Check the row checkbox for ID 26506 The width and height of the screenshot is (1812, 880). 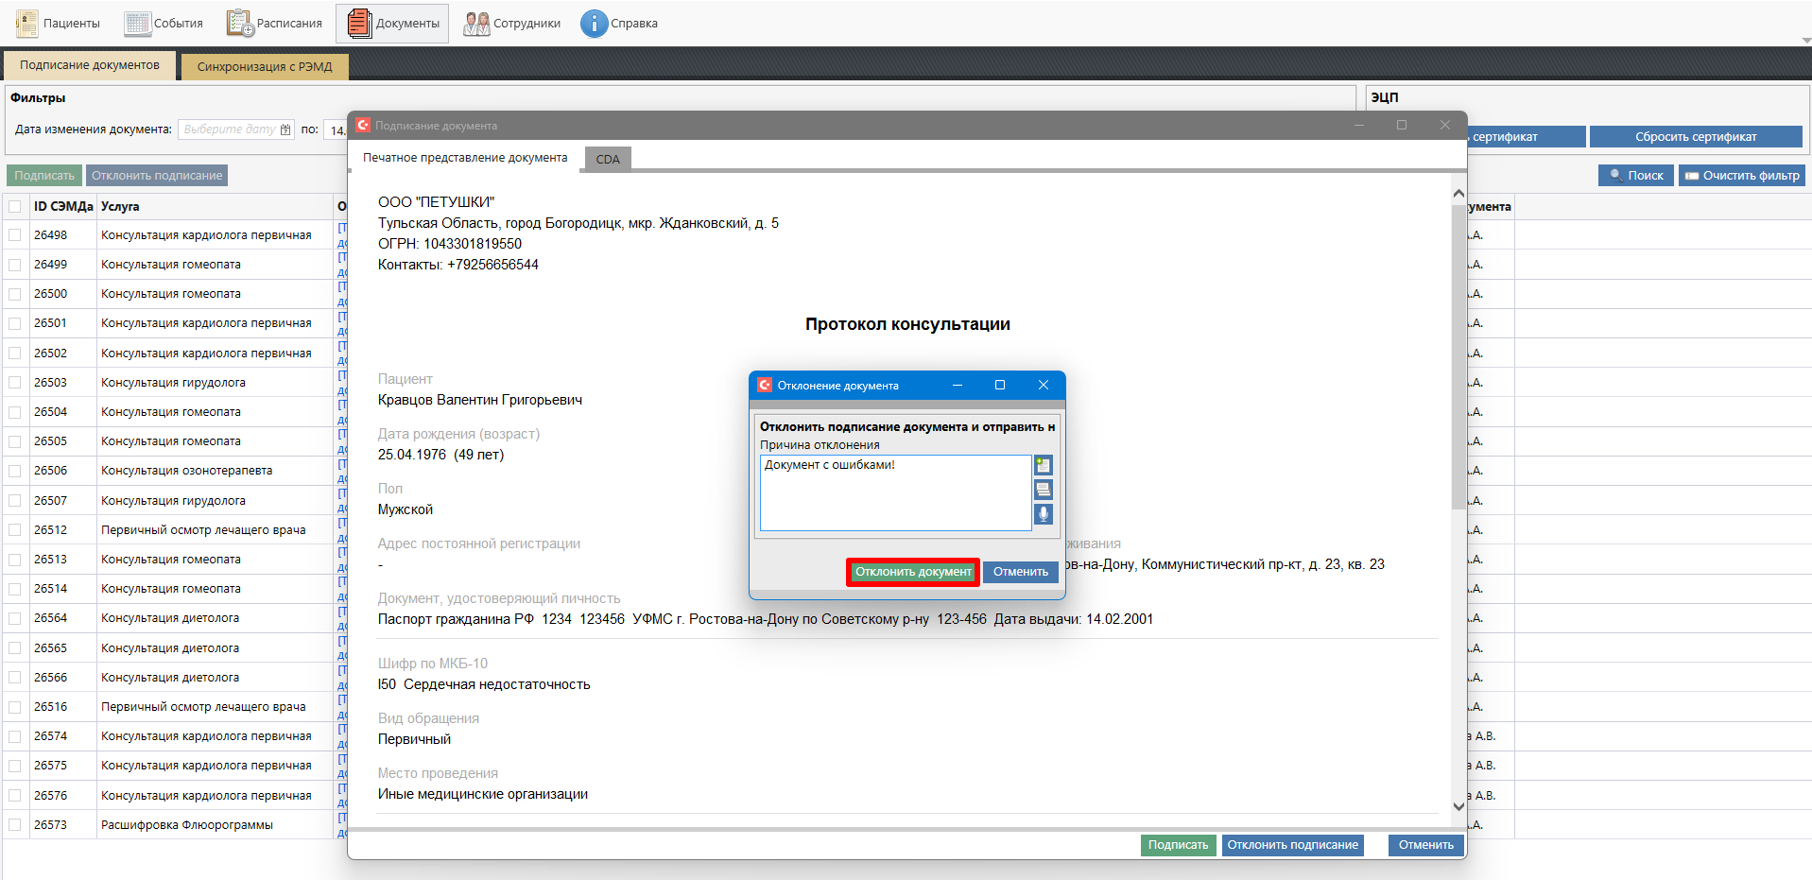coord(15,471)
